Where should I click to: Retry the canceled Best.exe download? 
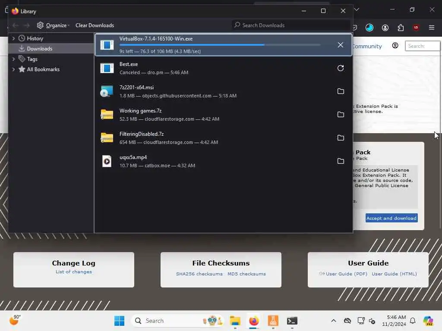click(341, 68)
